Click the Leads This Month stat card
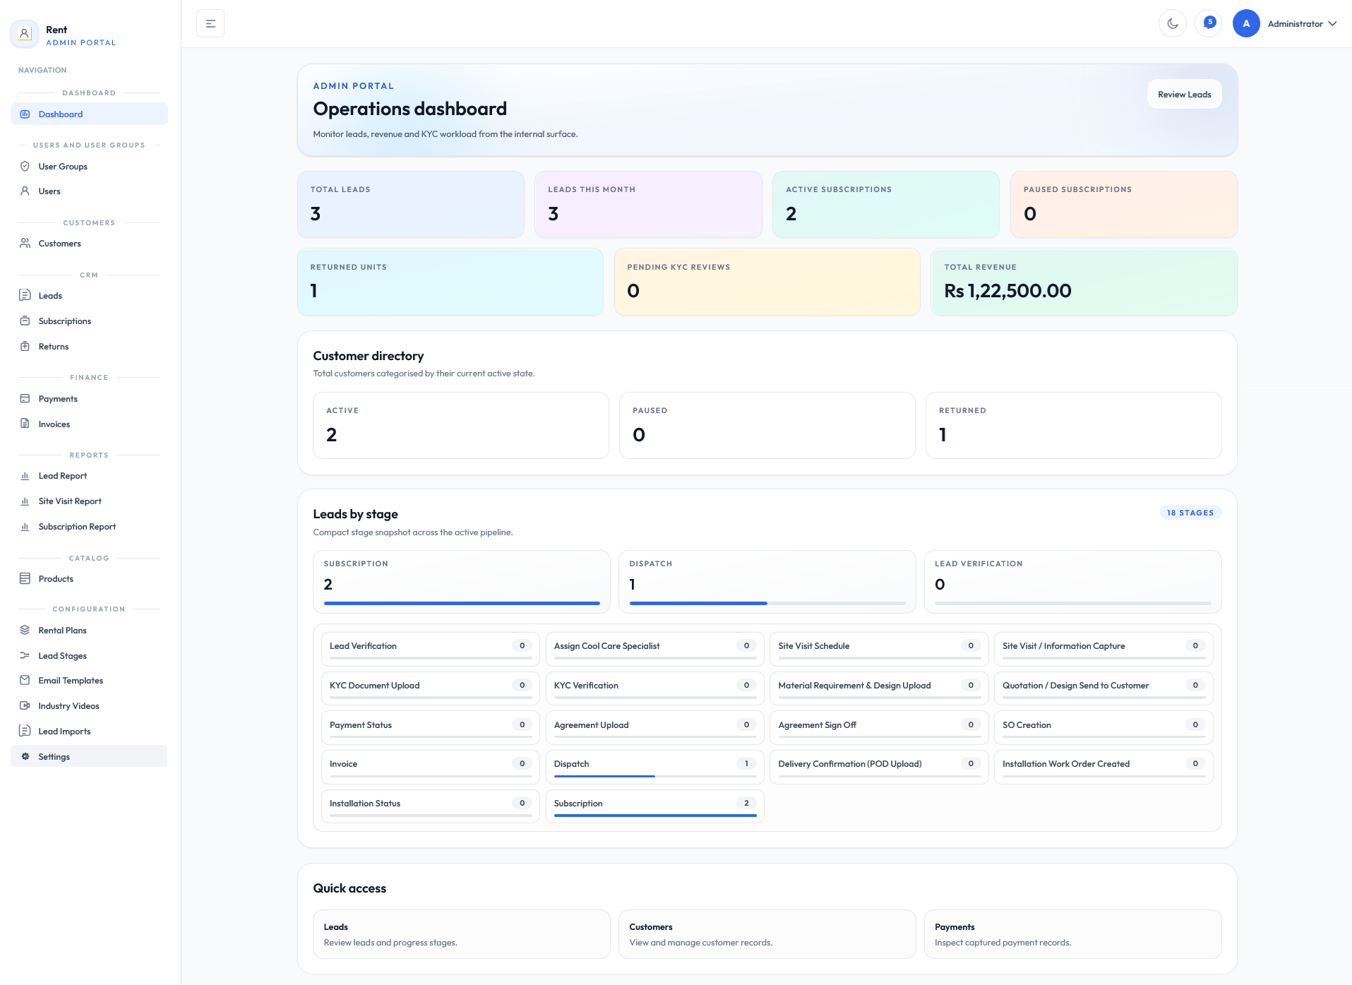 coord(648,204)
